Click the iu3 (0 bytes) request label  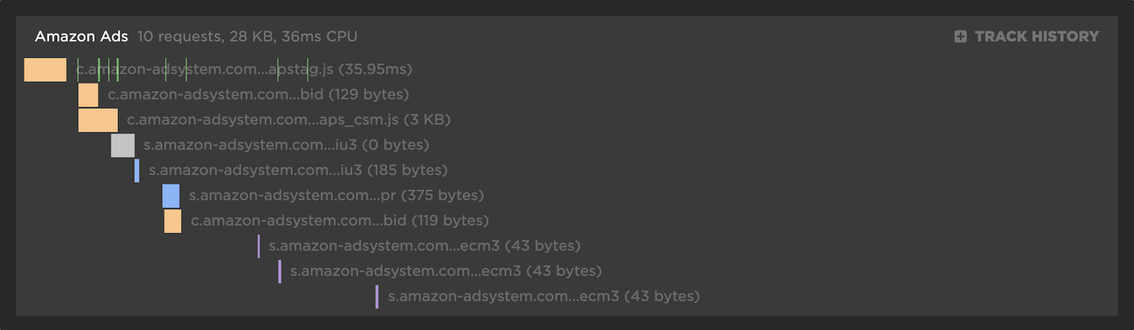click(x=286, y=145)
